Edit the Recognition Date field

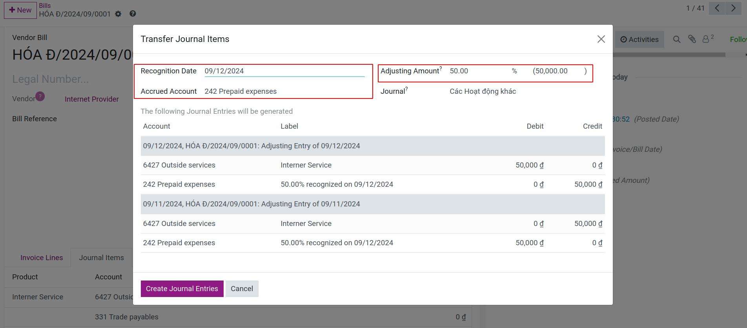point(284,71)
